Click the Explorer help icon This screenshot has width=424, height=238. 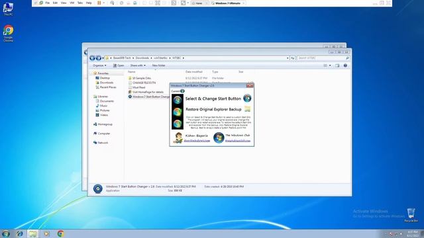345,65
